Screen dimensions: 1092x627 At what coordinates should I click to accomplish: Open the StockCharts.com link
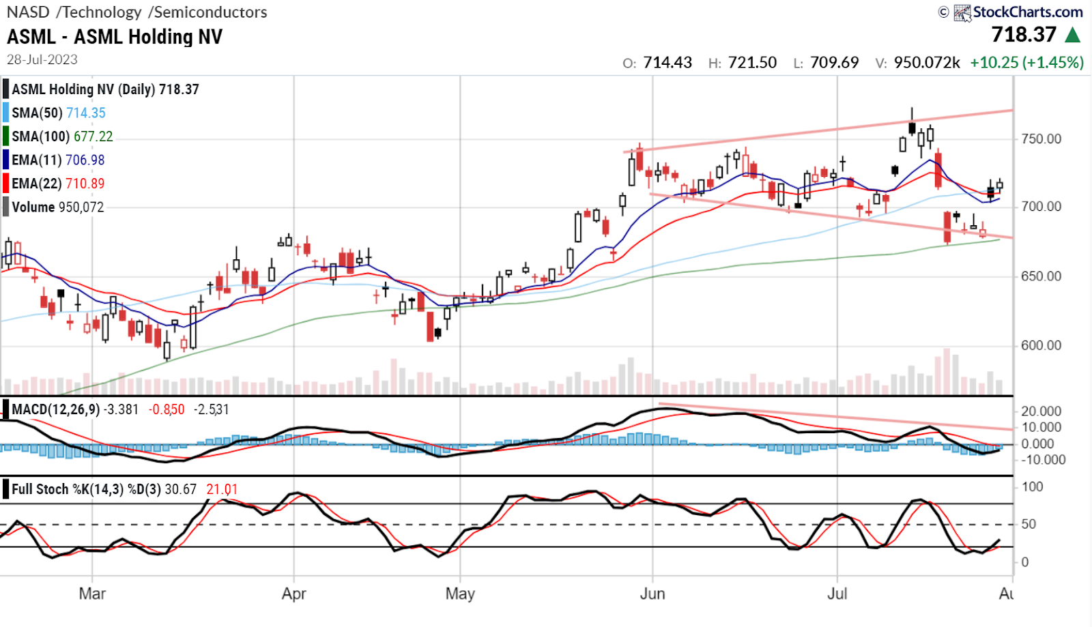click(1028, 12)
